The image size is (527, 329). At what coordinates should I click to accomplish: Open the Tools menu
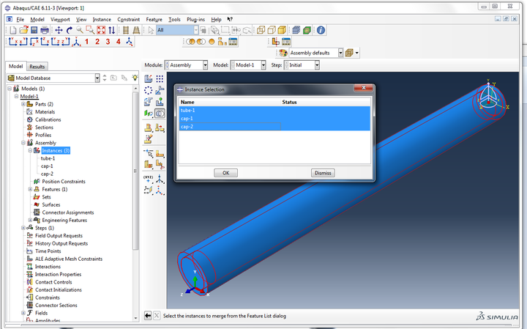174,20
